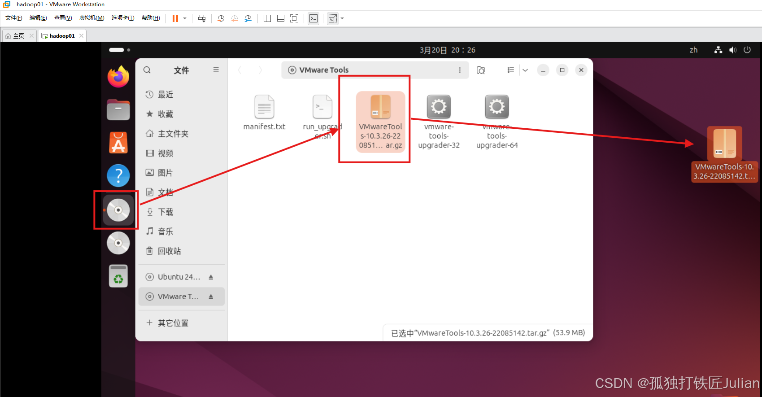Expand the view options dropdown arrow
Viewport: 762px width, 397px height.
point(525,70)
